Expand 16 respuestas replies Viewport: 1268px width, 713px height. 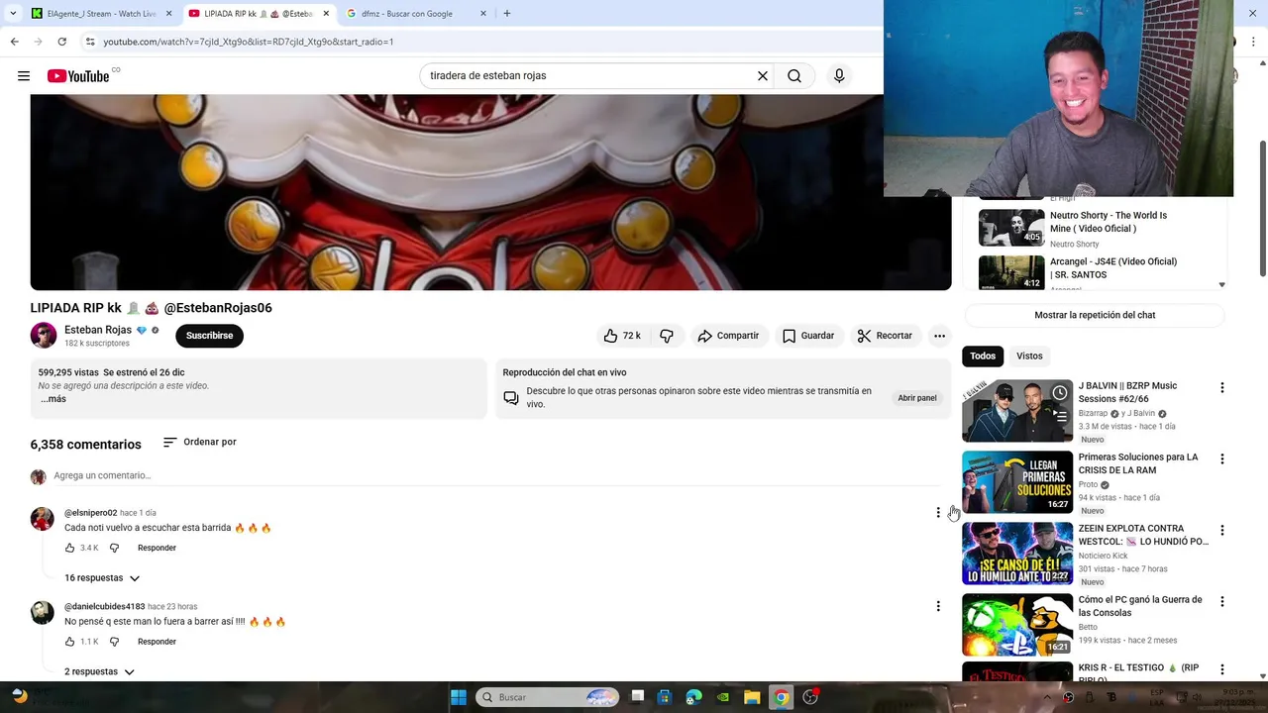pos(102,578)
